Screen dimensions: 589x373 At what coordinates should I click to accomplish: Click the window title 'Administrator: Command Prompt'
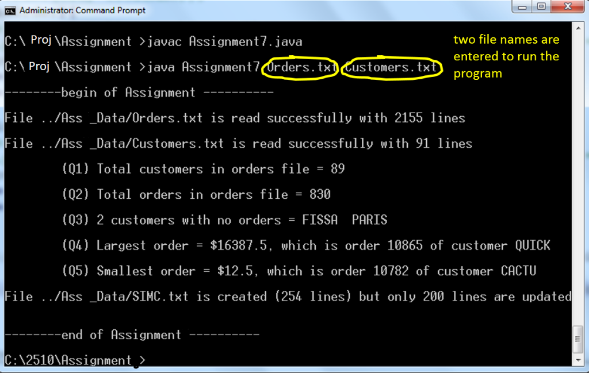pyautogui.click(x=82, y=10)
